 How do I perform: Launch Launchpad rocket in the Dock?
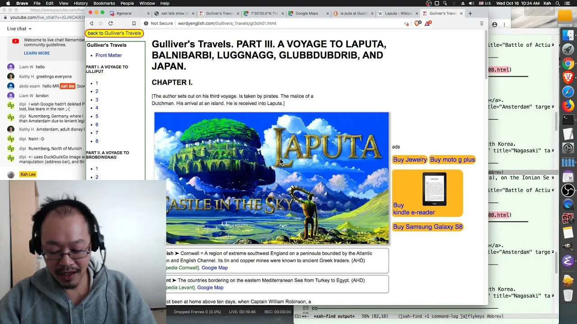coord(568,49)
